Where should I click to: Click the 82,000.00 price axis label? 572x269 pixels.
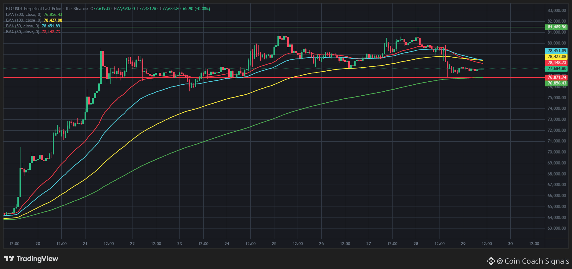click(557, 21)
